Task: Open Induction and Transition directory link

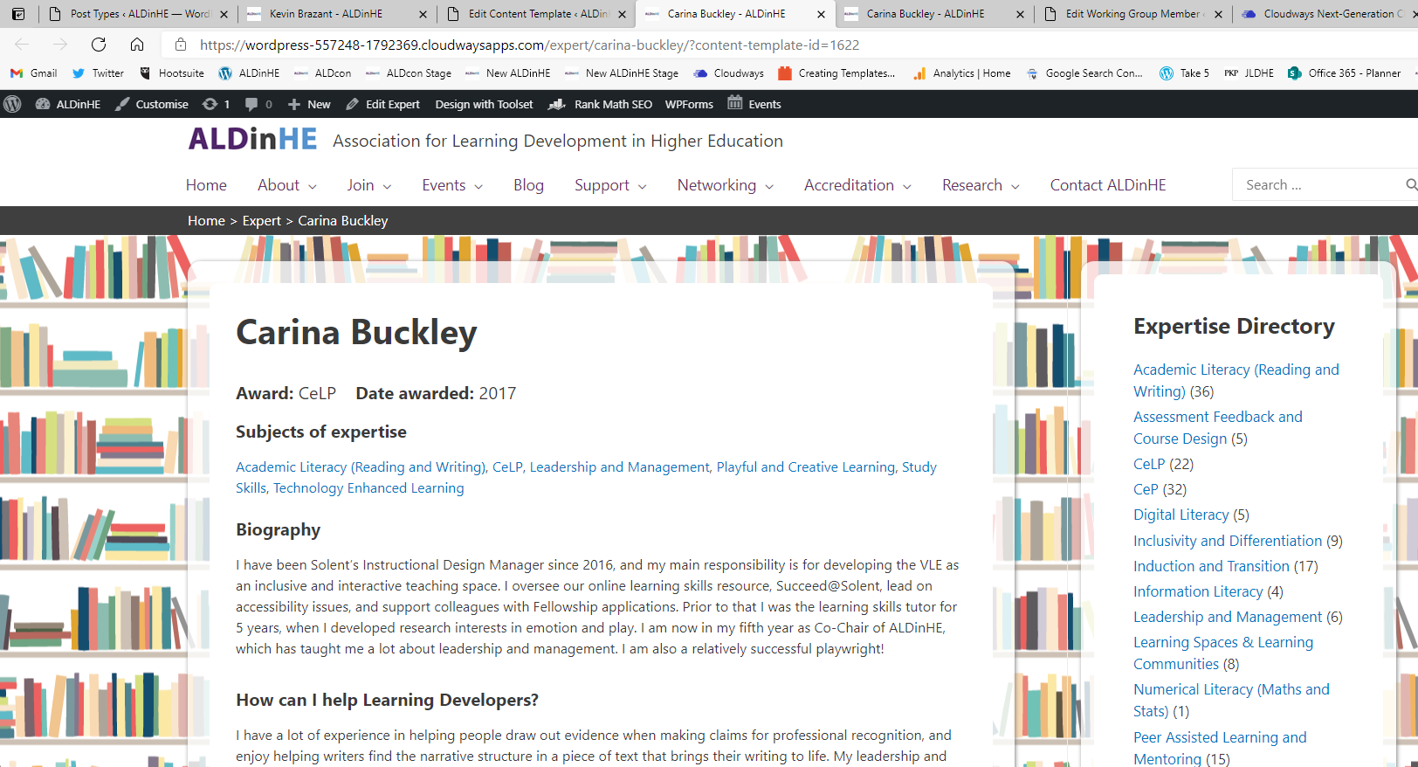Action: pos(1211,567)
